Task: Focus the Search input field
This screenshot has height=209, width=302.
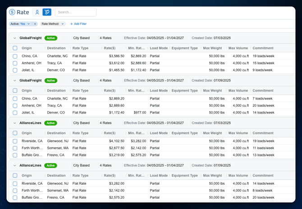Action: click(75, 12)
